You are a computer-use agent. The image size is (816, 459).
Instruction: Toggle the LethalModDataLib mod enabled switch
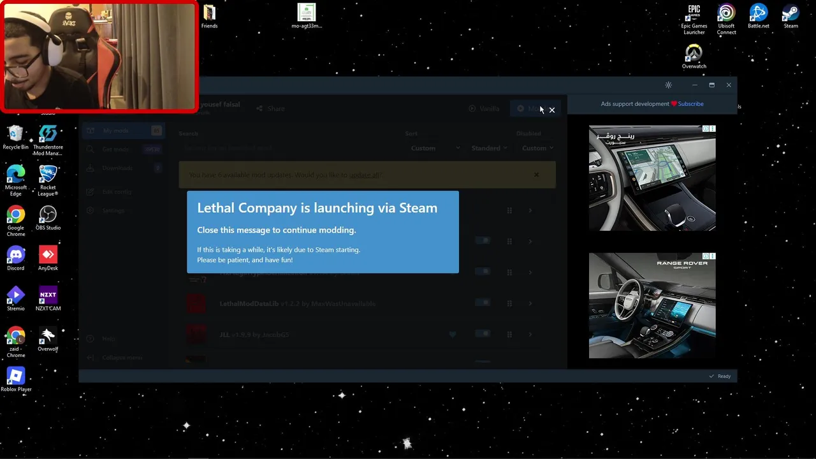(483, 303)
